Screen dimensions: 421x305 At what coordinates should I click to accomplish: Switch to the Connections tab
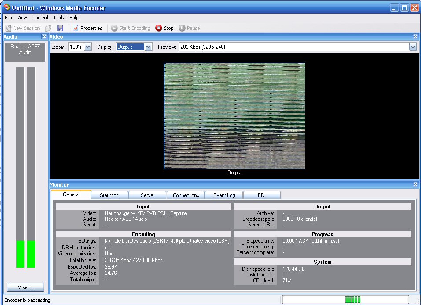click(186, 195)
